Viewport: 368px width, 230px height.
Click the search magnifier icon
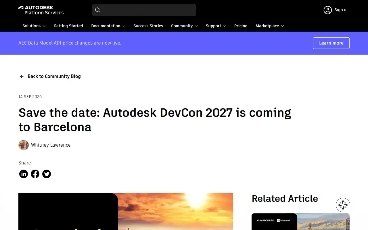coord(98,10)
